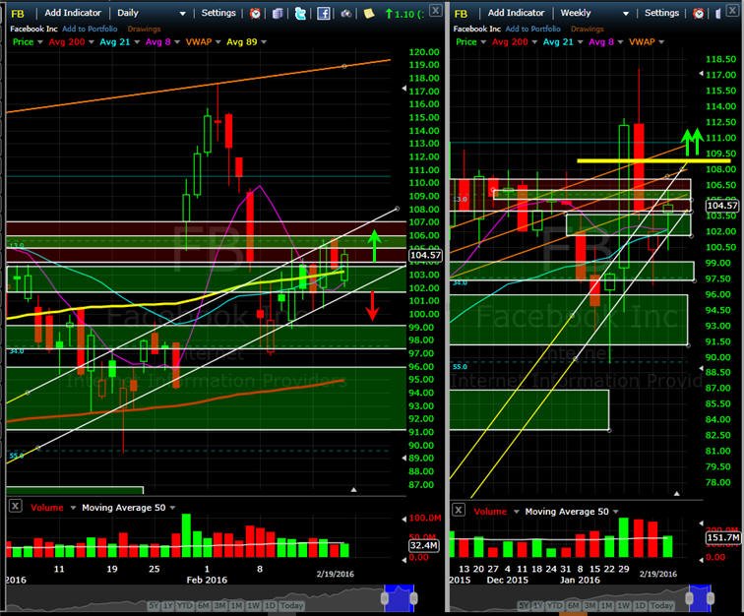Viewport: 744px width, 616px height.
Task: Select 6M range in Daily chart
Action: [204, 606]
